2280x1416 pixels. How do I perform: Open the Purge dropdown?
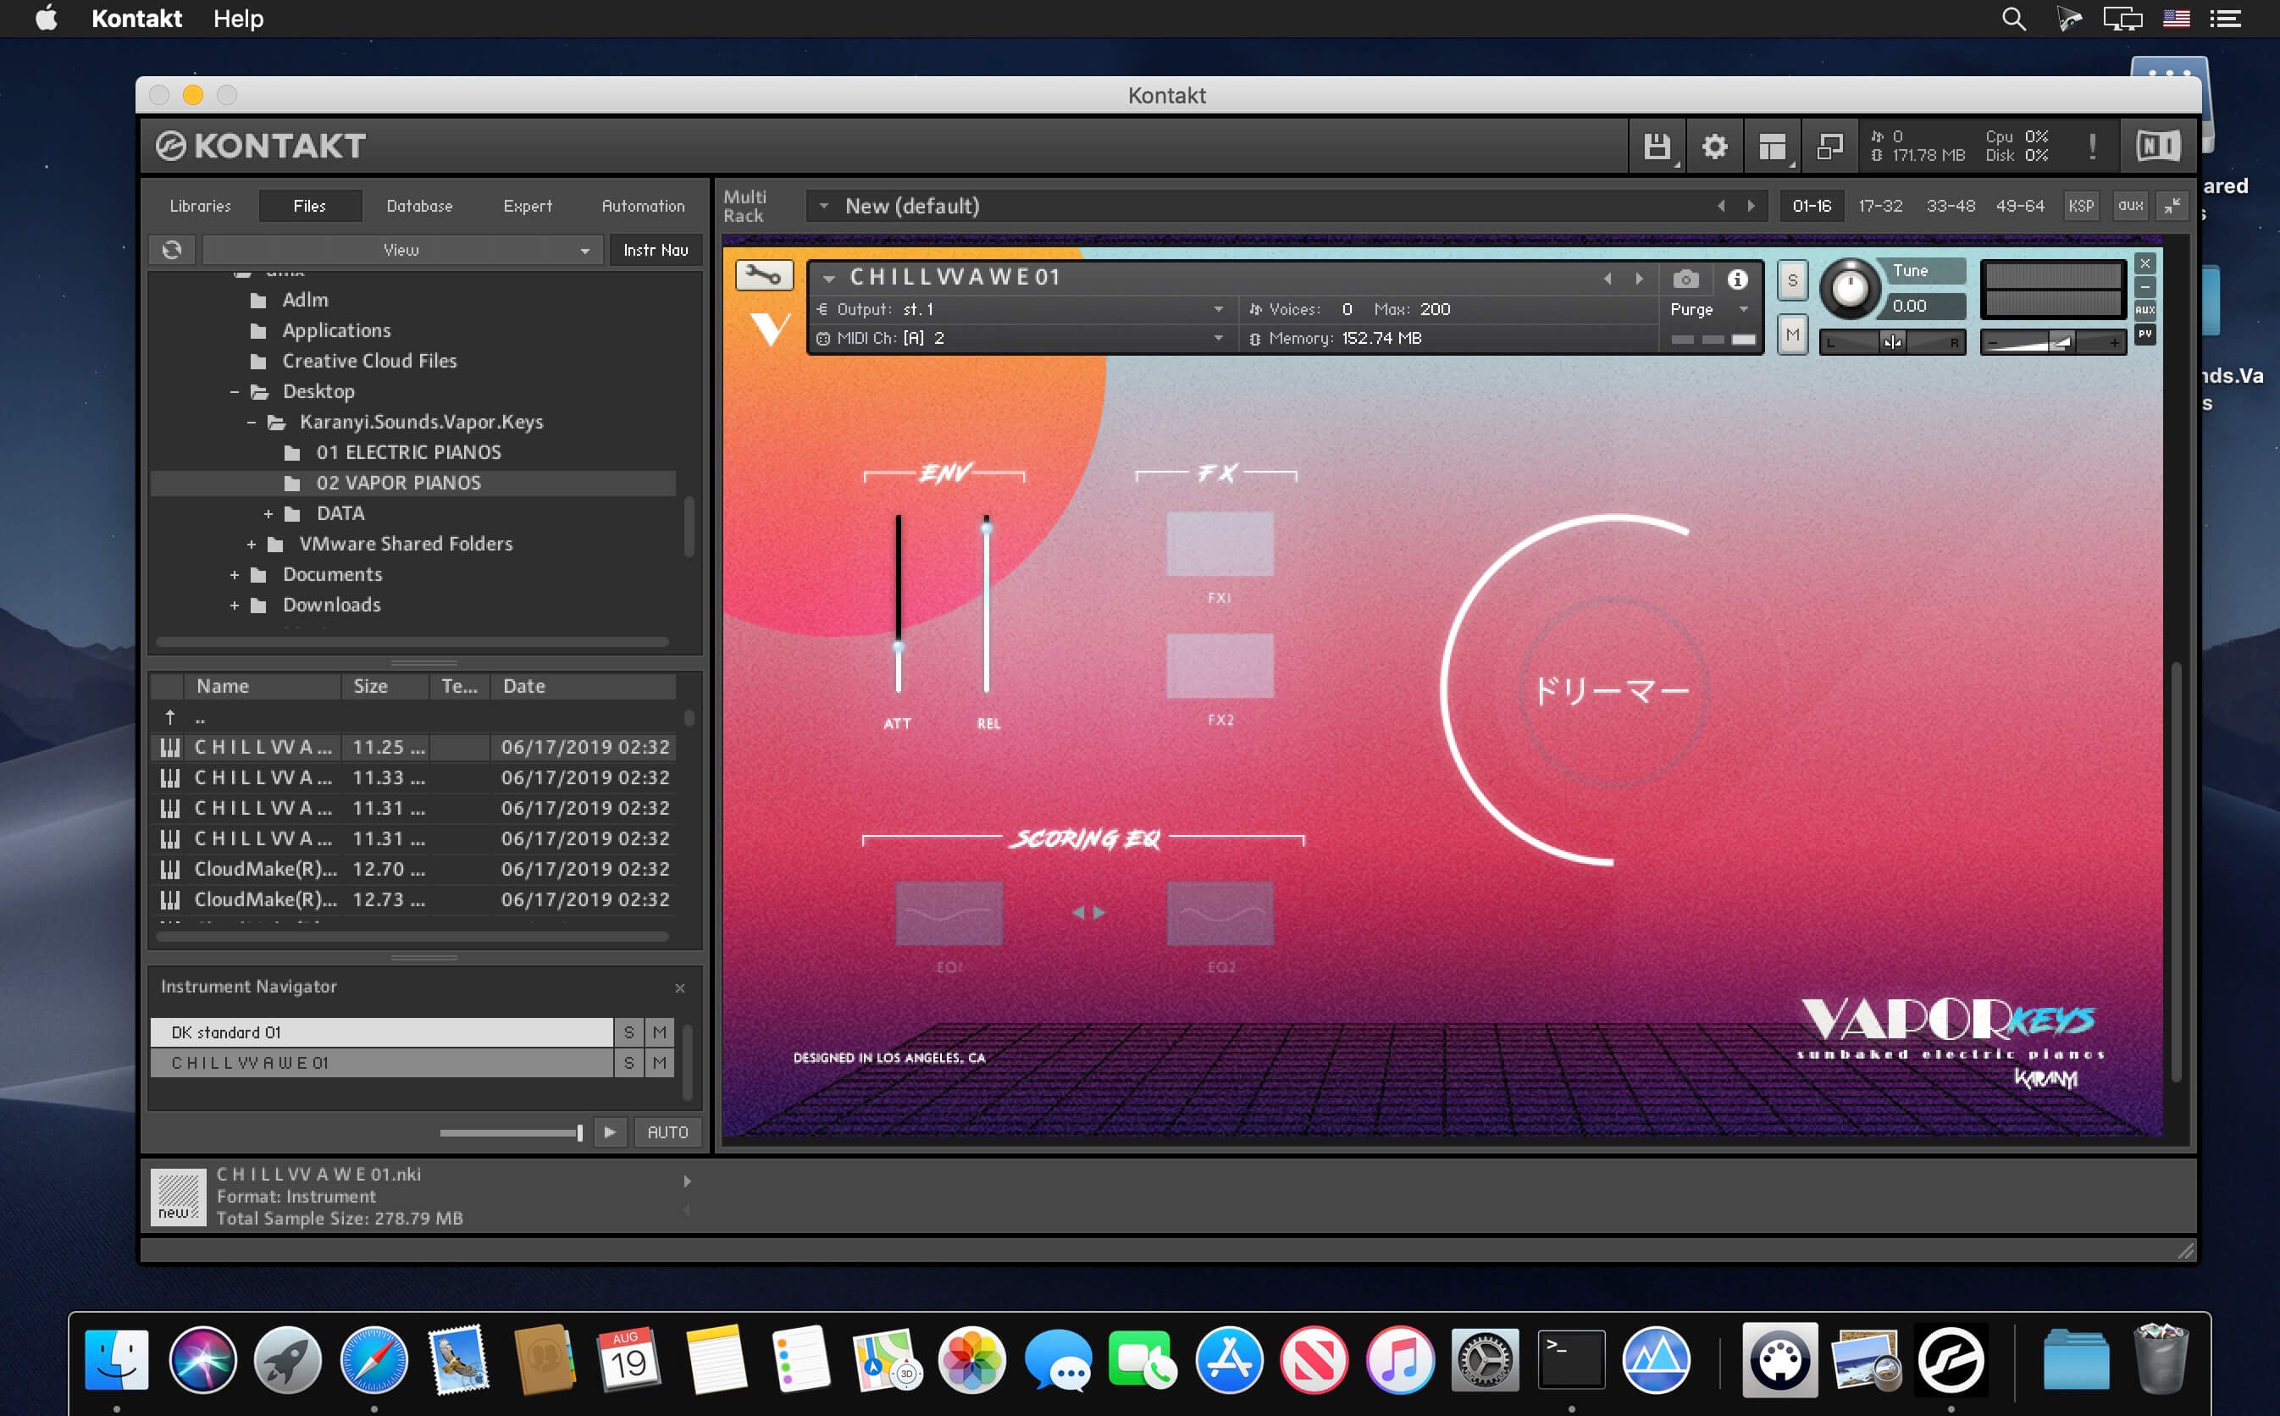(1709, 309)
